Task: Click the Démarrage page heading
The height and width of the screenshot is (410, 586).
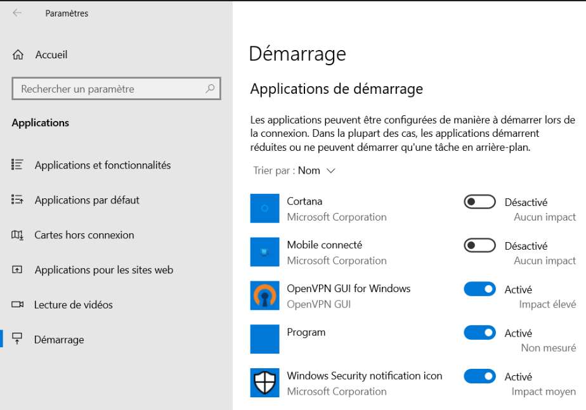Action: coord(297,54)
